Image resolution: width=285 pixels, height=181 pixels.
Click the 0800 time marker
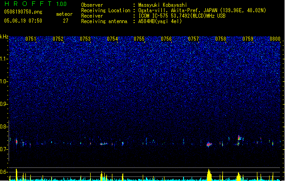[275, 39]
